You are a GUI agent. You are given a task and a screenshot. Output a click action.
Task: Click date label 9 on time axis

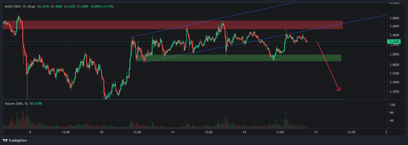30,132
